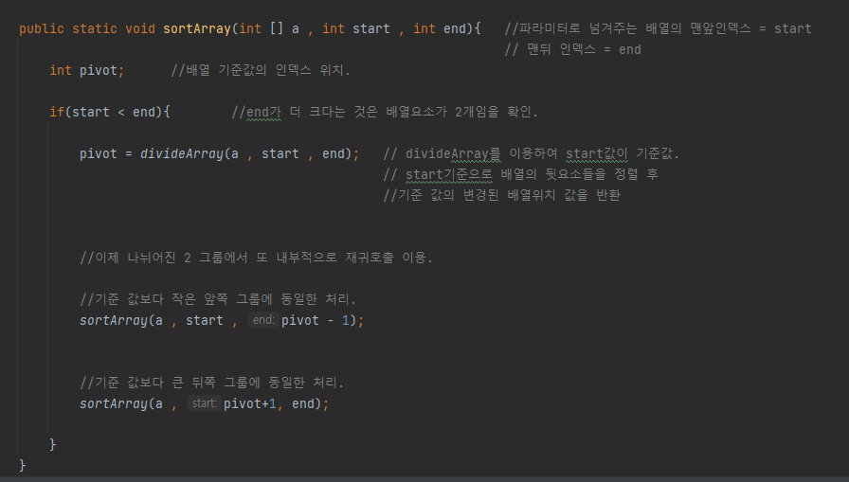Click the 'void' return type keyword
Image resolution: width=849 pixels, height=482 pixels.
coord(140,28)
